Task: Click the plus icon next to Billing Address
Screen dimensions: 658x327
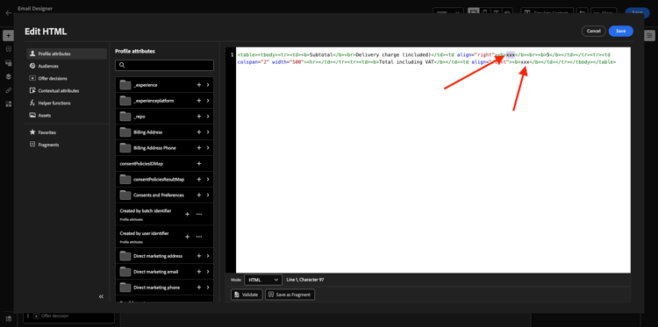Action: (x=199, y=132)
